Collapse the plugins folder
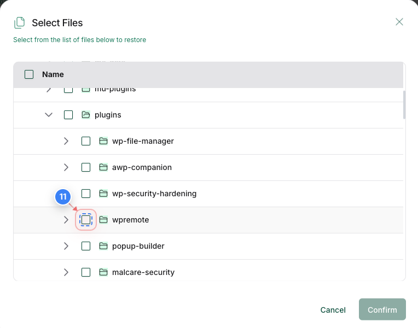The width and height of the screenshot is (418, 328). pyautogui.click(x=49, y=115)
